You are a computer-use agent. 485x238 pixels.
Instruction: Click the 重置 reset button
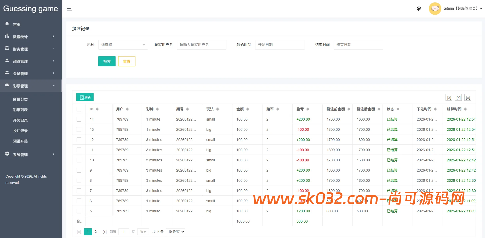(x=127, y=61)
